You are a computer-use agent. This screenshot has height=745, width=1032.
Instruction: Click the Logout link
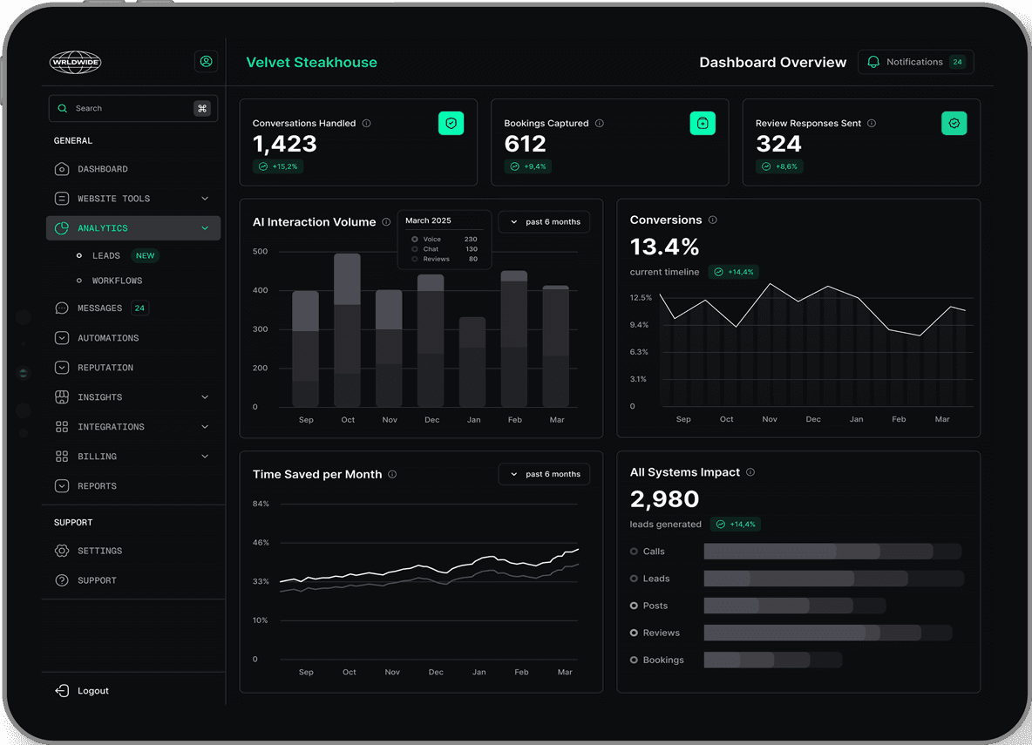(82, 690)
